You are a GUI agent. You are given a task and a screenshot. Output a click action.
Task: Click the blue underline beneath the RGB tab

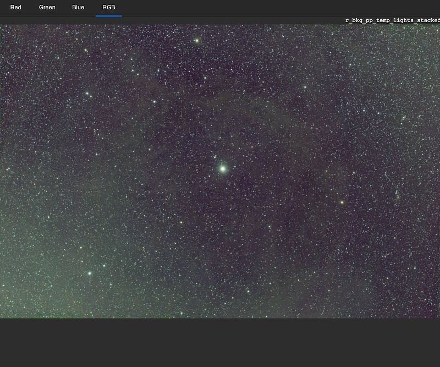[108, 16]
